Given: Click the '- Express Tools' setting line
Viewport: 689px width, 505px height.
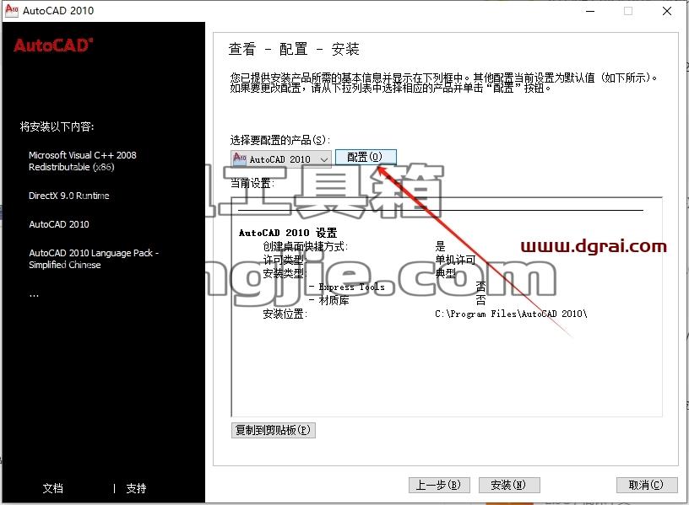Looking at the screenshot, I should 347,287.
